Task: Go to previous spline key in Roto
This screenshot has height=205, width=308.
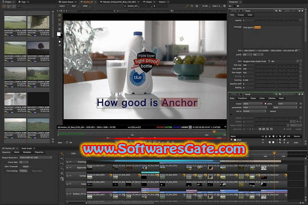Action: (260, 129)
